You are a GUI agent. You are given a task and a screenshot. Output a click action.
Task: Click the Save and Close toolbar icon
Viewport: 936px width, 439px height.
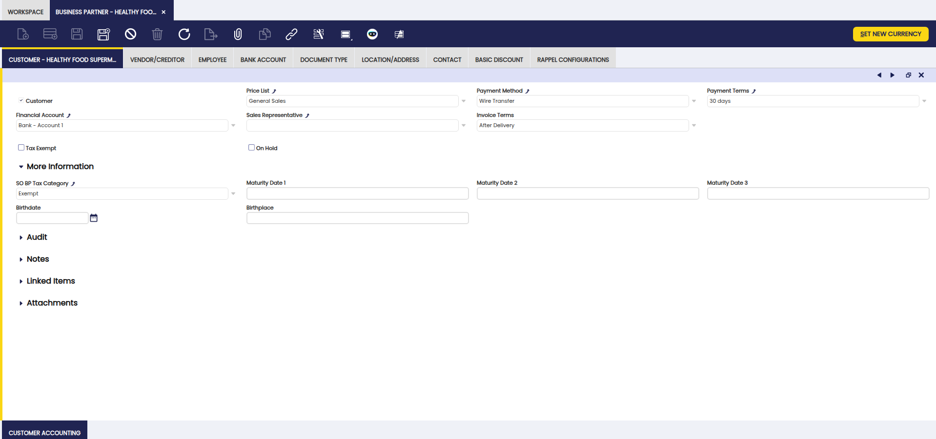[103, 34]
